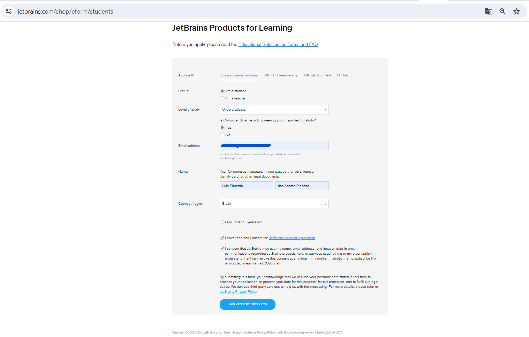
Task: Open the JetBrains Privacy Policy link in form
Action: tap(238, 292)
